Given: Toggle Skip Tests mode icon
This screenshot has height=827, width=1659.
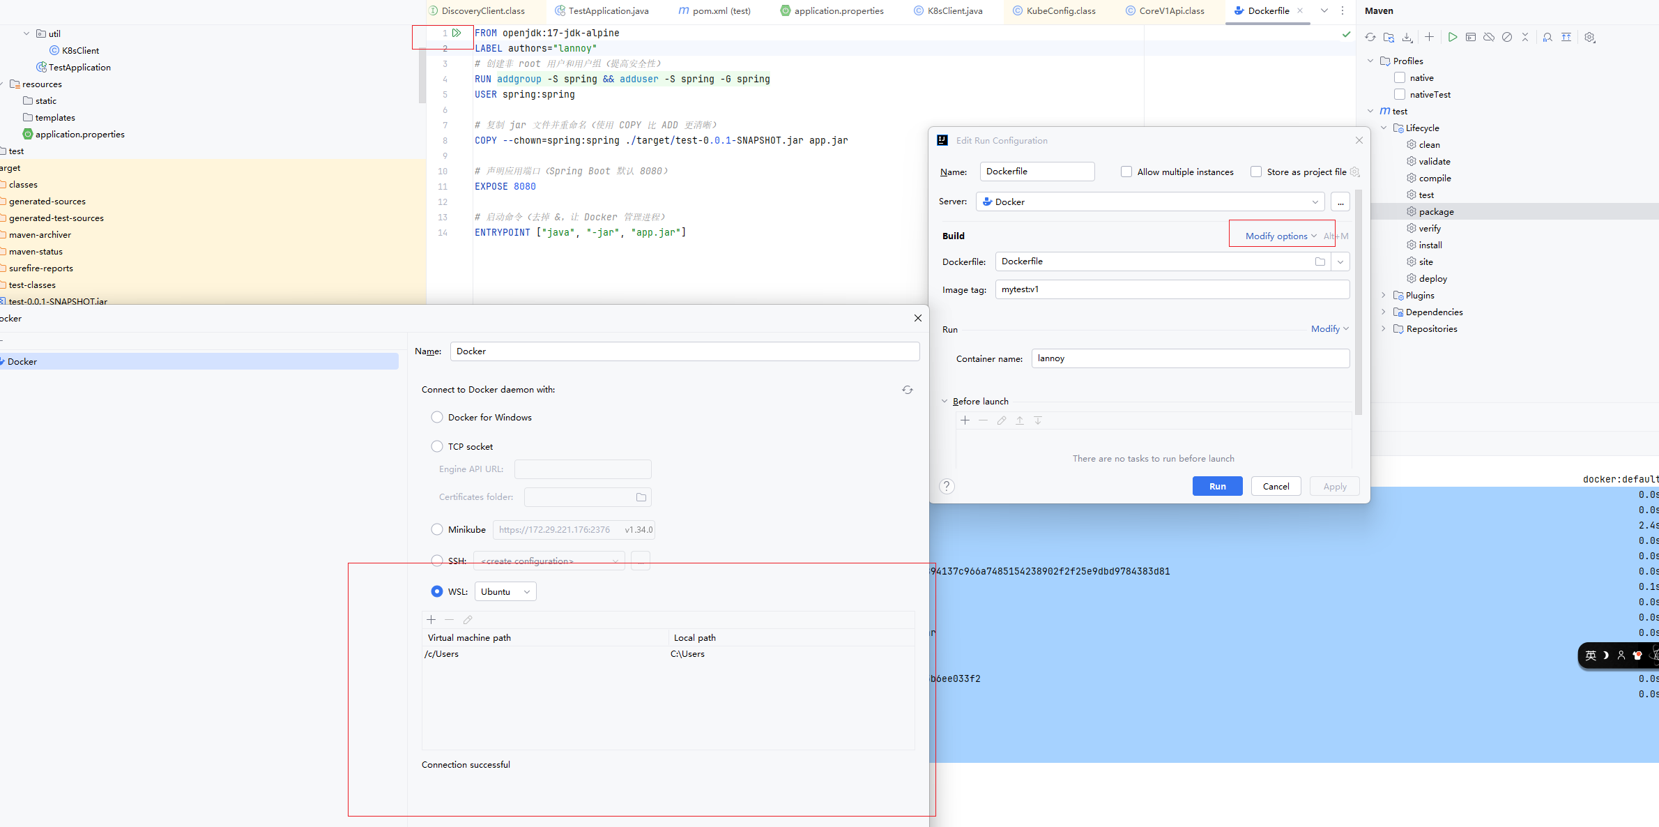Looking at the screenshot, I should [x=1507, y=38].
